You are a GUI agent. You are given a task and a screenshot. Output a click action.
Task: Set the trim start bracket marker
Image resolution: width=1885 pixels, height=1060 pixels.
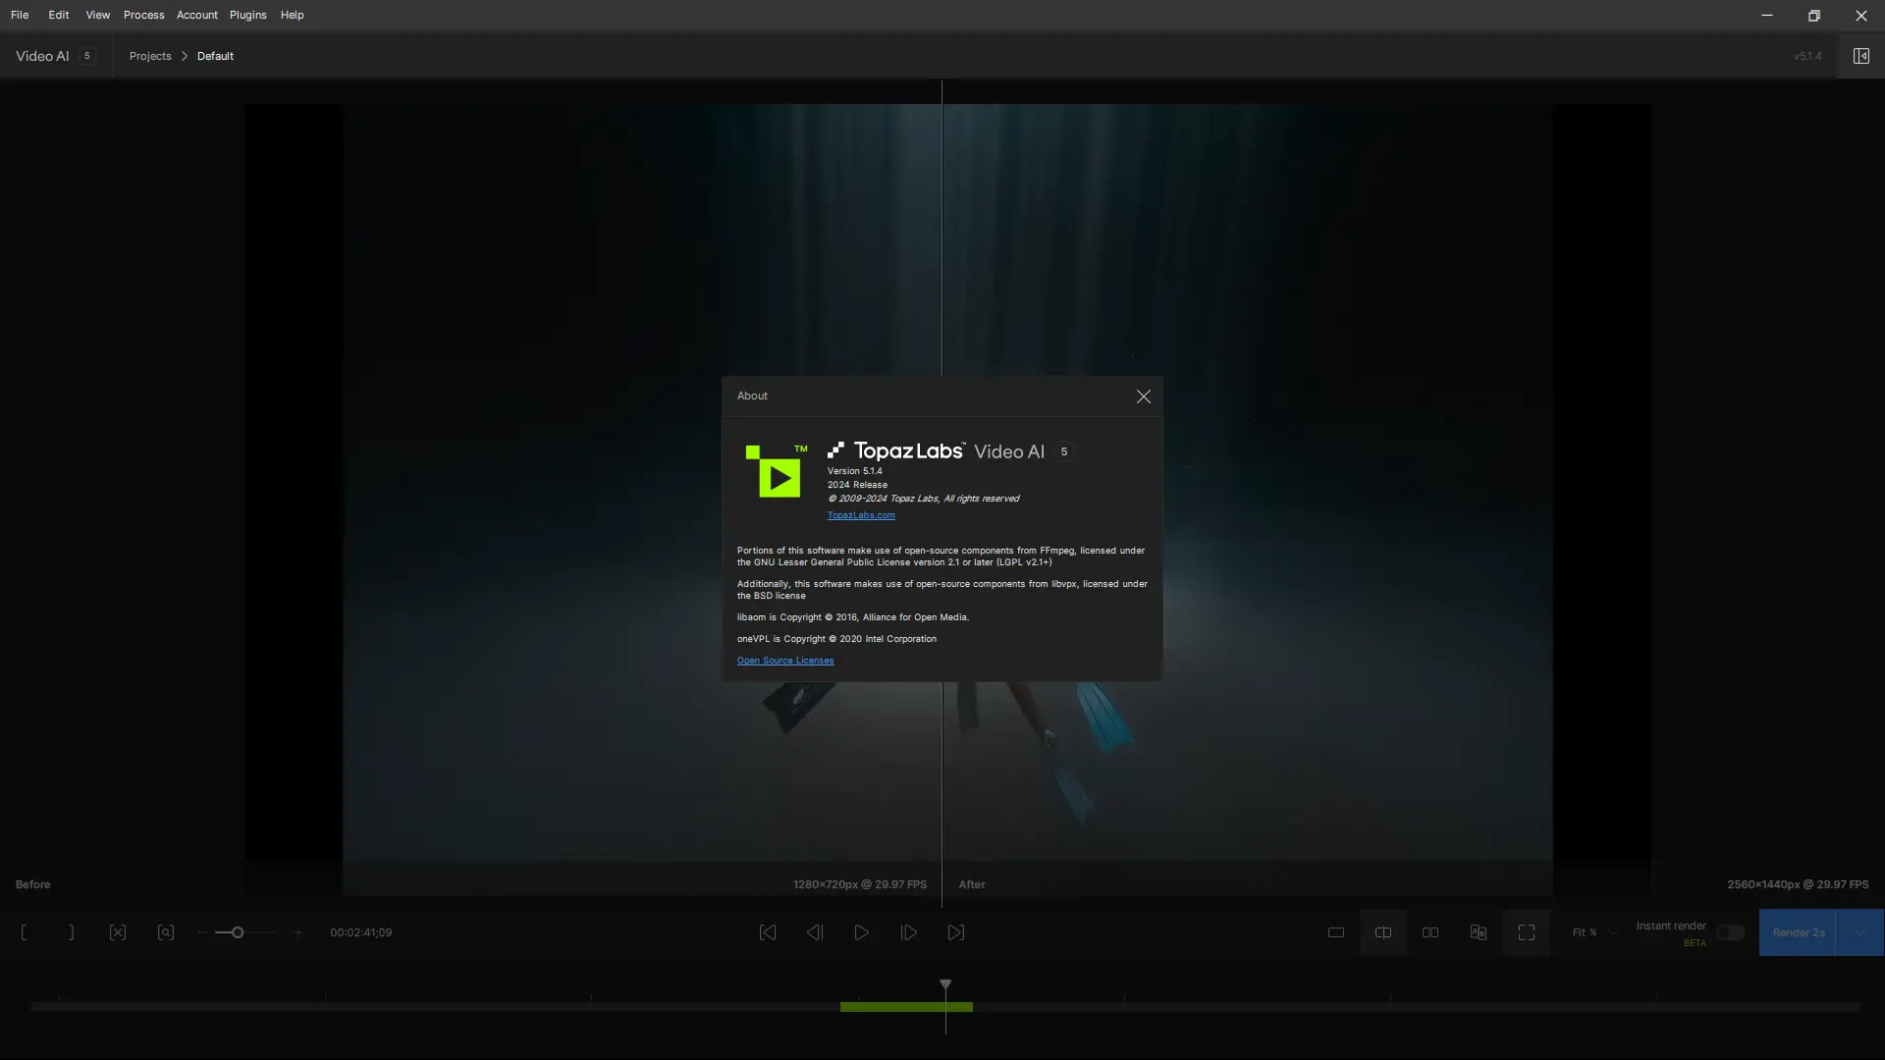click(x=24, y=932)
